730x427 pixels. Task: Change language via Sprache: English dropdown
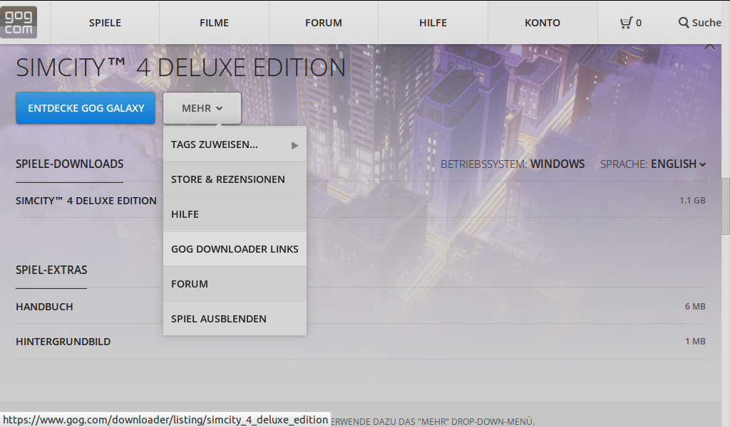(653, 164)
